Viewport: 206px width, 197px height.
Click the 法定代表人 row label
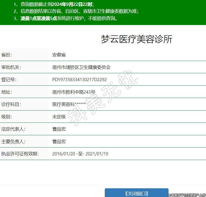click(x=13, y=129)
